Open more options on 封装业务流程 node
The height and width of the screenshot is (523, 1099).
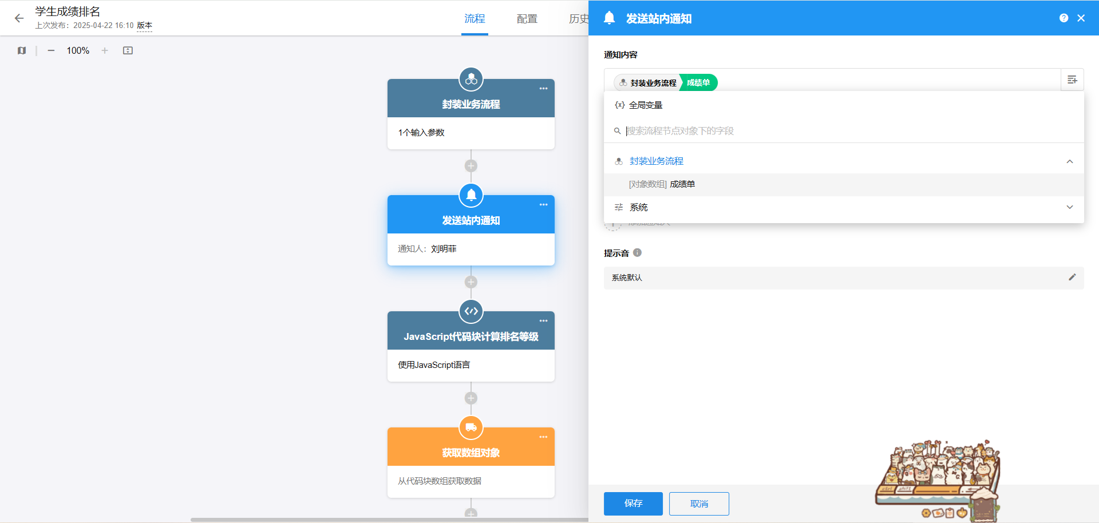[x=543, y=89]
